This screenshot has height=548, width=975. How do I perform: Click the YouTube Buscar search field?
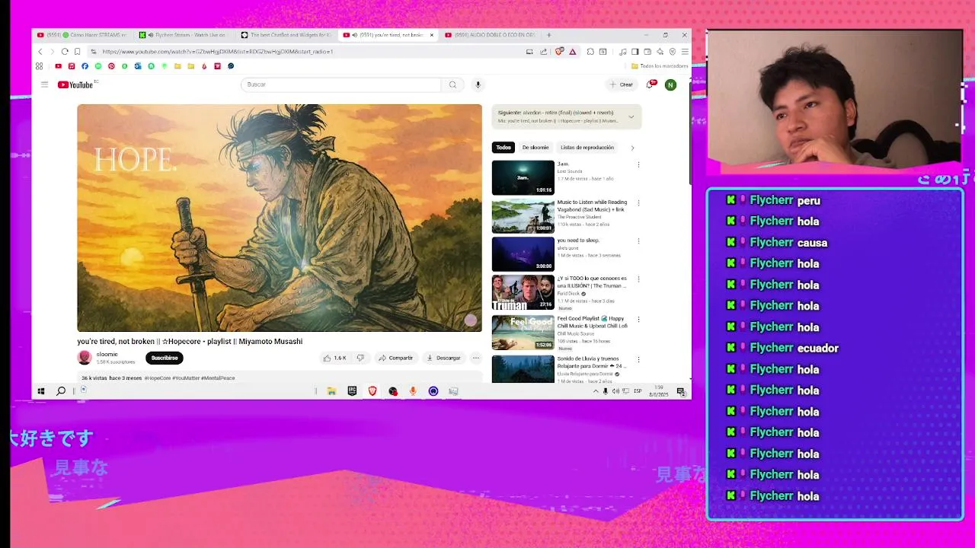coord(340,84)
